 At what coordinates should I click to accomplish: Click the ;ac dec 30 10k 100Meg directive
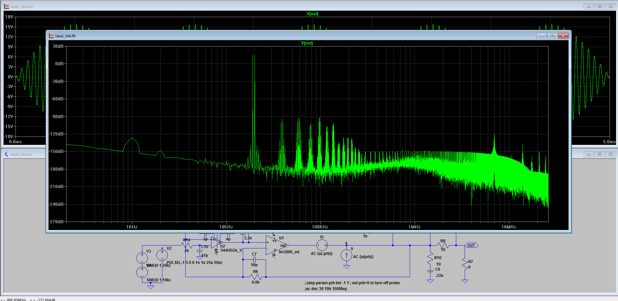325,289
